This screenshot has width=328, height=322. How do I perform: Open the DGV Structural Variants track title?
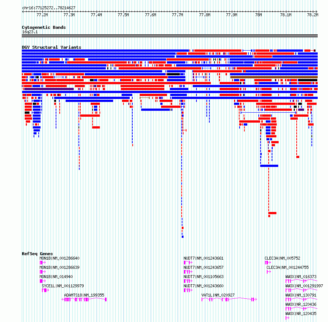[x=52, y=47]
